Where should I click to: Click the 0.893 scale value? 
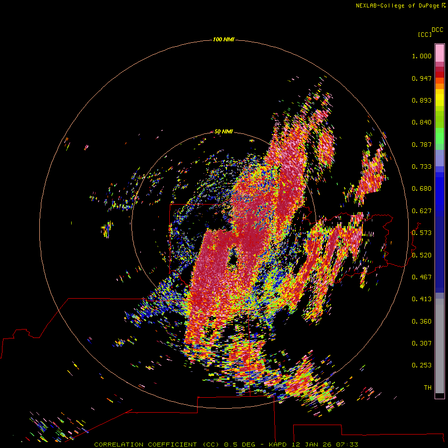tap(422, 100)
